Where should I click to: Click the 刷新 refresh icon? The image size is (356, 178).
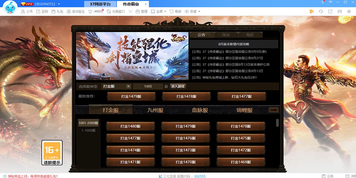coord(175,12)
